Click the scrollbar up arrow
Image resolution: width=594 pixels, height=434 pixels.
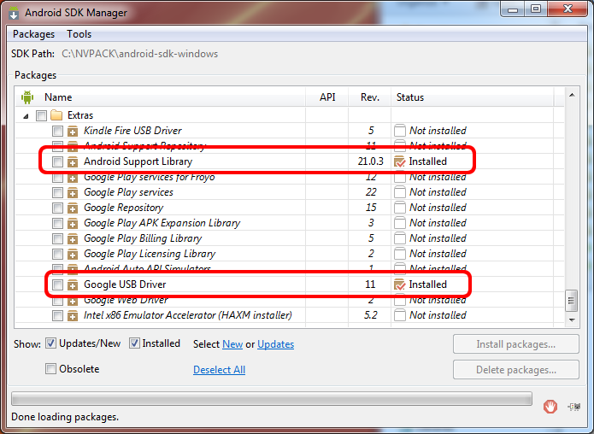coord(572,95)
